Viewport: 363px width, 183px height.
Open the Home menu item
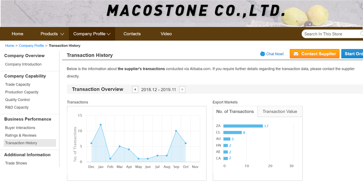coord(17,34)
